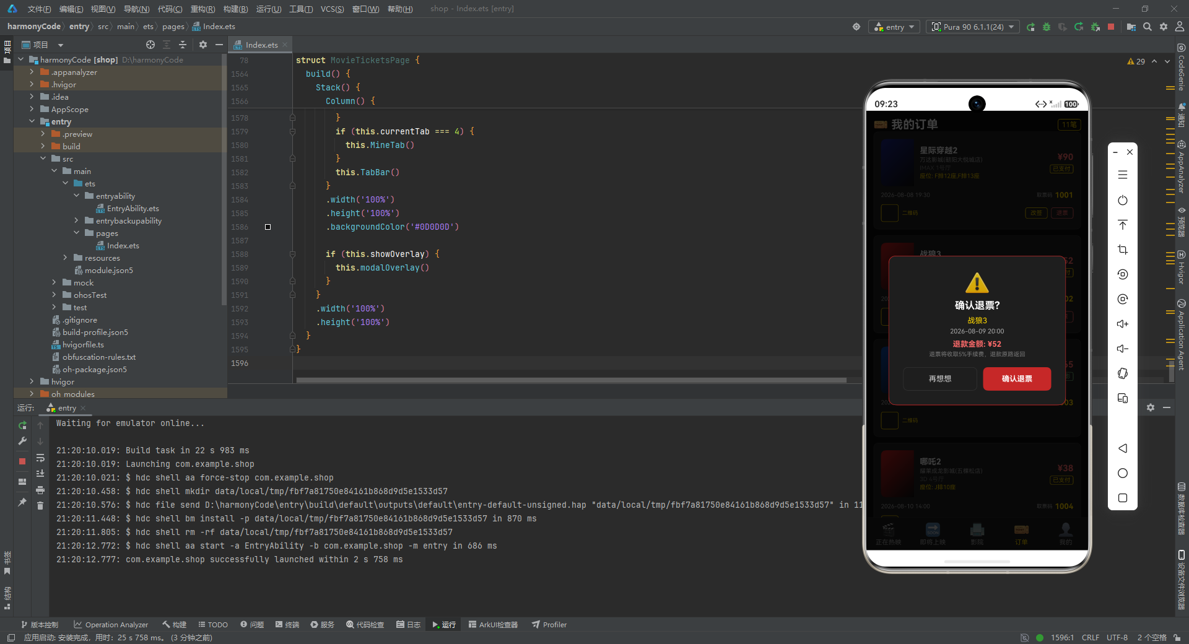Close the Index.ets editor tab
Screen dimensions: 1189x644
pyautogui.click(x=285, y=45)
